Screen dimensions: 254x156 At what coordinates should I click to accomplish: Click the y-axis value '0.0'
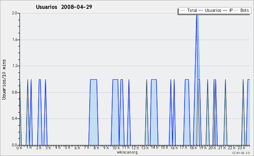pyautogui.click(x=14, y=145)
